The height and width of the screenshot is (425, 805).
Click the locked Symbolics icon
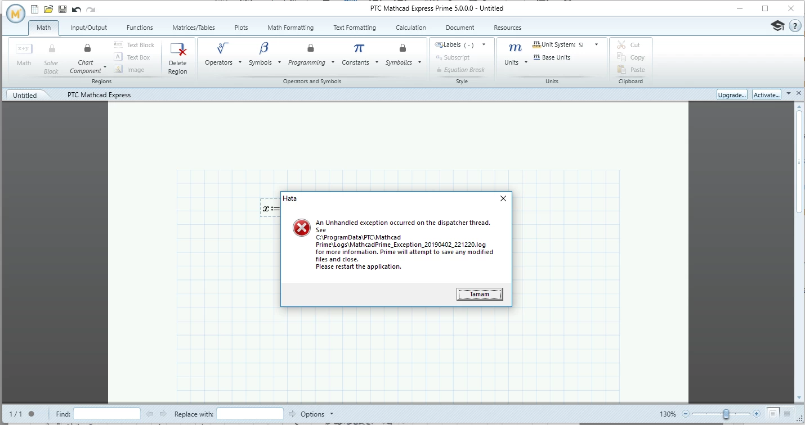(402, 48)
